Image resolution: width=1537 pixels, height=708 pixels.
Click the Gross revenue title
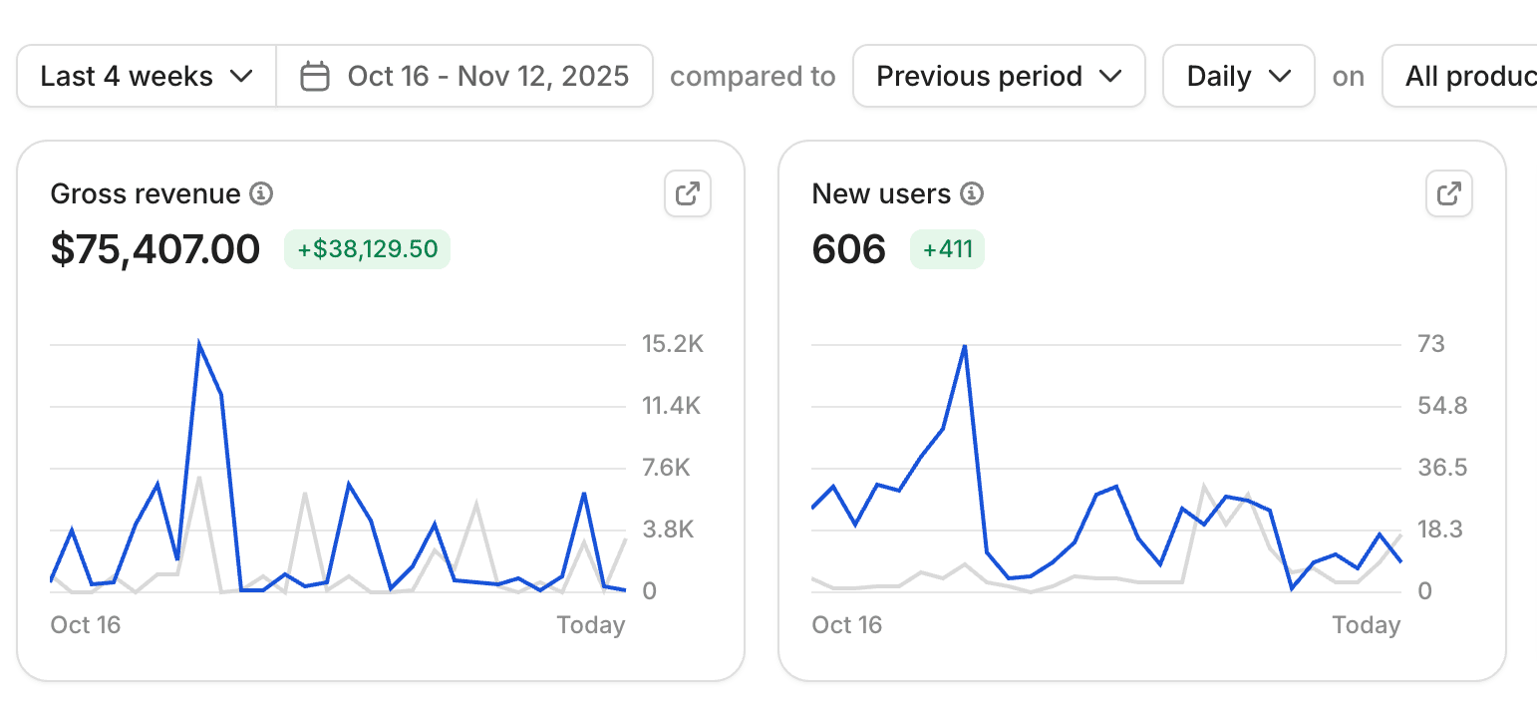click(146, 193)
